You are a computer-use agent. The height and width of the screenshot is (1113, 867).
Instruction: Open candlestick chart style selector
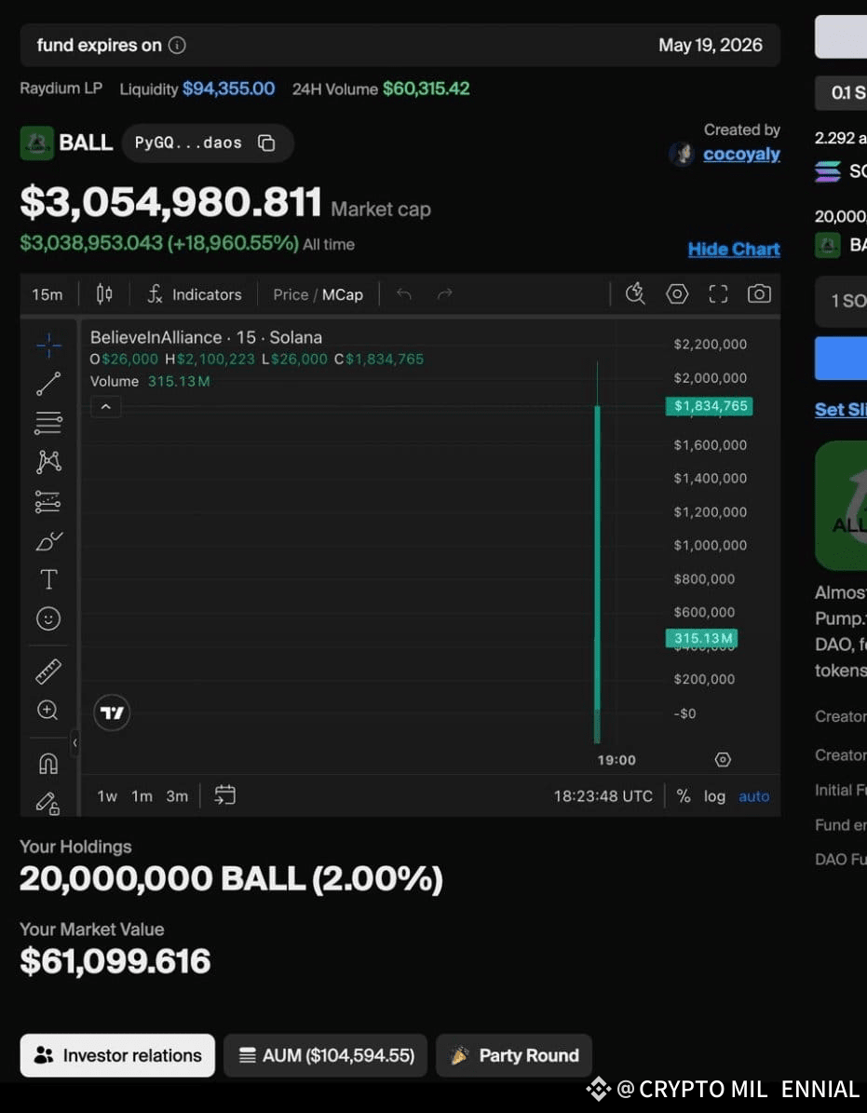pos(104,294)
